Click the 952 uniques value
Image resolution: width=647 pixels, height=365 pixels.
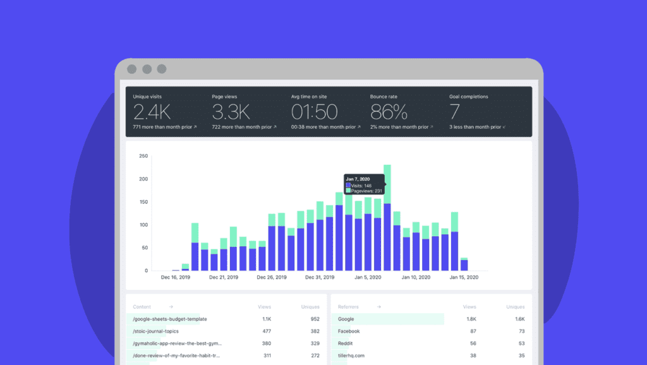315,319
